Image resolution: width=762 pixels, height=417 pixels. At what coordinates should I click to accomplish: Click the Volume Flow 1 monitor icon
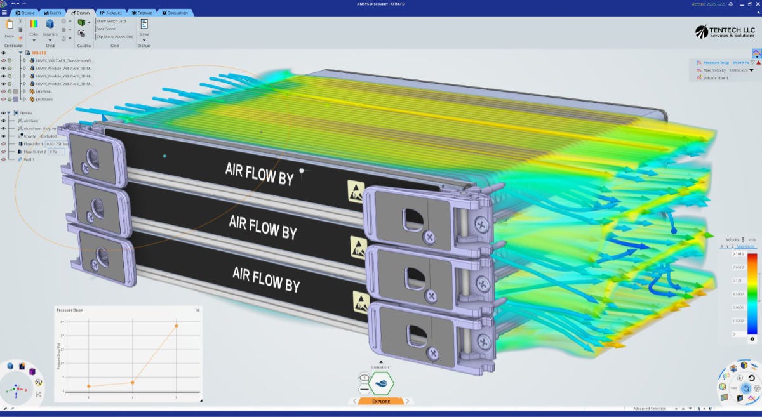[x=698, y=78]
